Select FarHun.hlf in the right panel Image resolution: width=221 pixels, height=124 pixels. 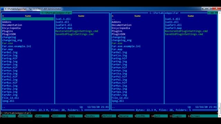[x=119, y=68]
